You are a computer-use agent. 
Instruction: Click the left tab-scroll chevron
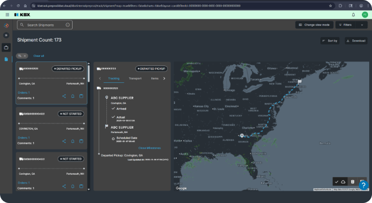(x=100, y=78)
